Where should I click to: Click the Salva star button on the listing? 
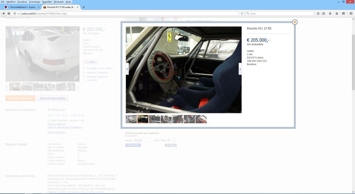point(90,62)
